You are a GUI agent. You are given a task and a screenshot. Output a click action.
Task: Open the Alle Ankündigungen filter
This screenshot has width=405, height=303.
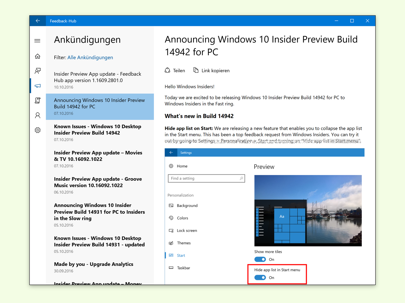point(90,57)
